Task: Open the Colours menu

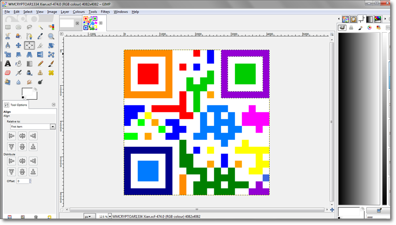Action: pyautogui.click(x=78, y=12)
